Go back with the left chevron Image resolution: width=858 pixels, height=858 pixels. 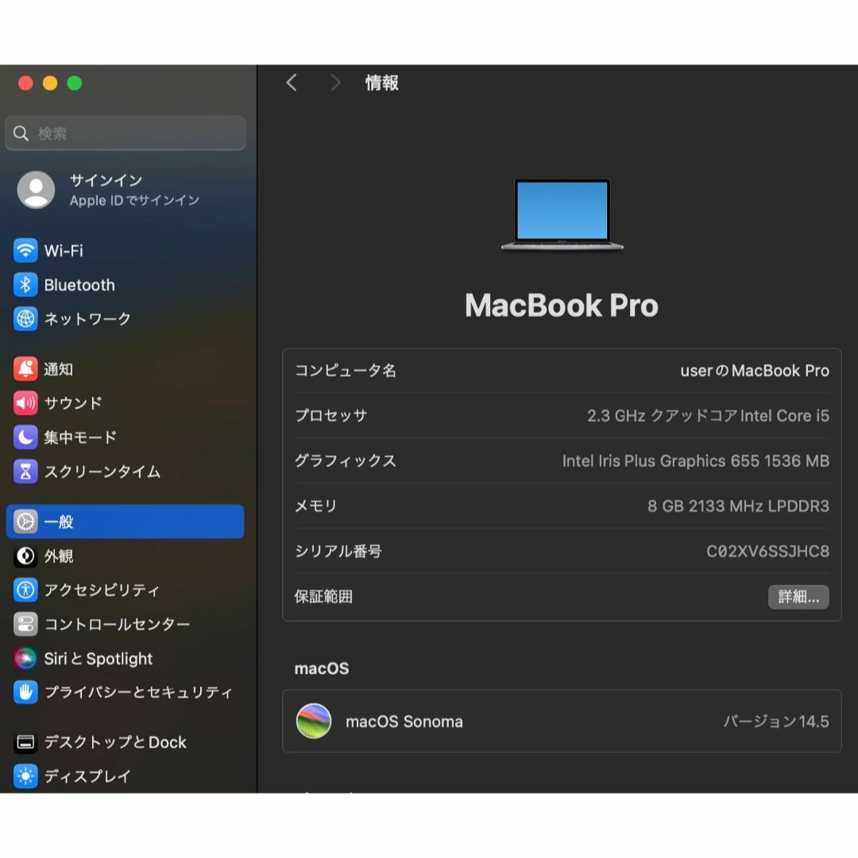click(292, 83)
